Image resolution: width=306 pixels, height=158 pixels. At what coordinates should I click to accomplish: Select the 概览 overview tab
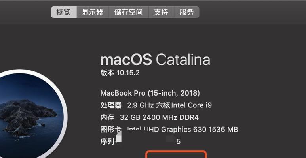[x=64, y=12]
